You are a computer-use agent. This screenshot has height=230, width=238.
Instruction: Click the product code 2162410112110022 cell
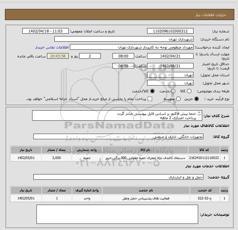tap(204, 158)
